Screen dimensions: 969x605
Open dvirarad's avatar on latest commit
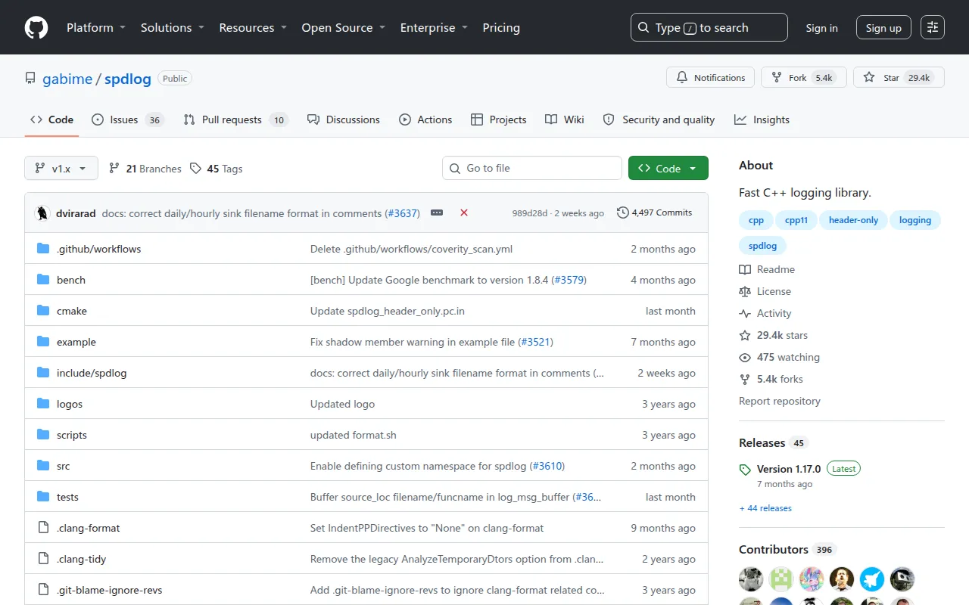pyautogui.click(x=42, y=213)
